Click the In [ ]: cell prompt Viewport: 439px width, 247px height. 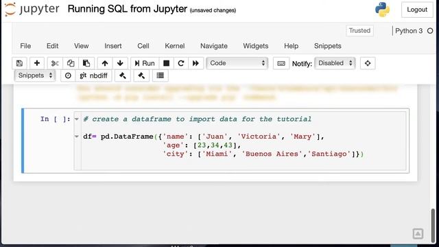coord(55,119)
